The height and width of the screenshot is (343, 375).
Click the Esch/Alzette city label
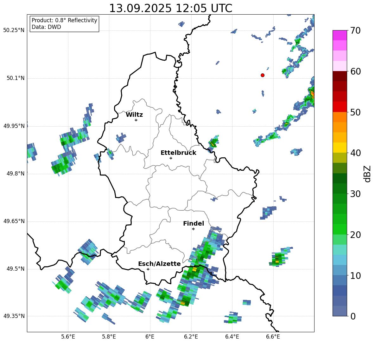point(159,264)
